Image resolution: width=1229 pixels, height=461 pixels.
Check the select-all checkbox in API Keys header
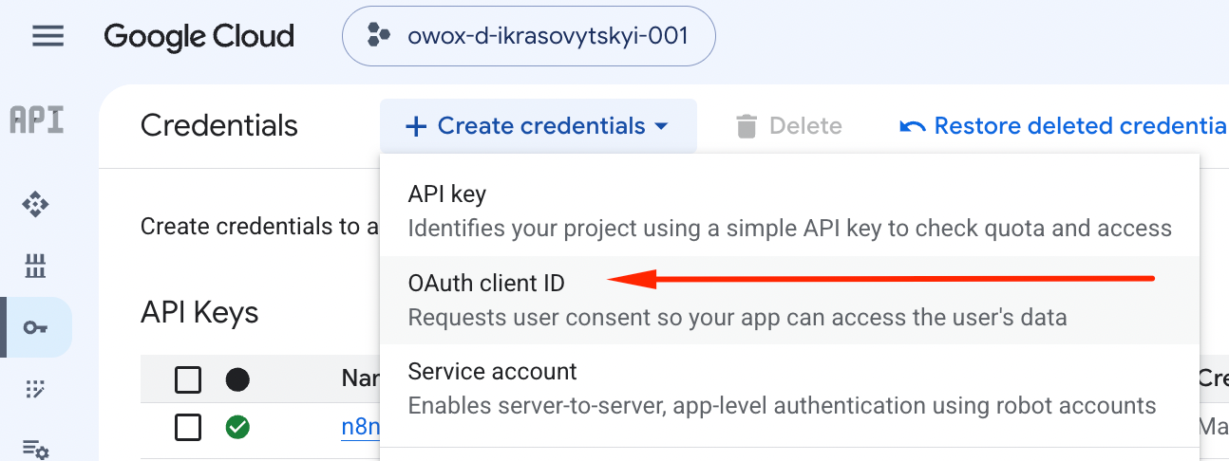pos(188,380)
